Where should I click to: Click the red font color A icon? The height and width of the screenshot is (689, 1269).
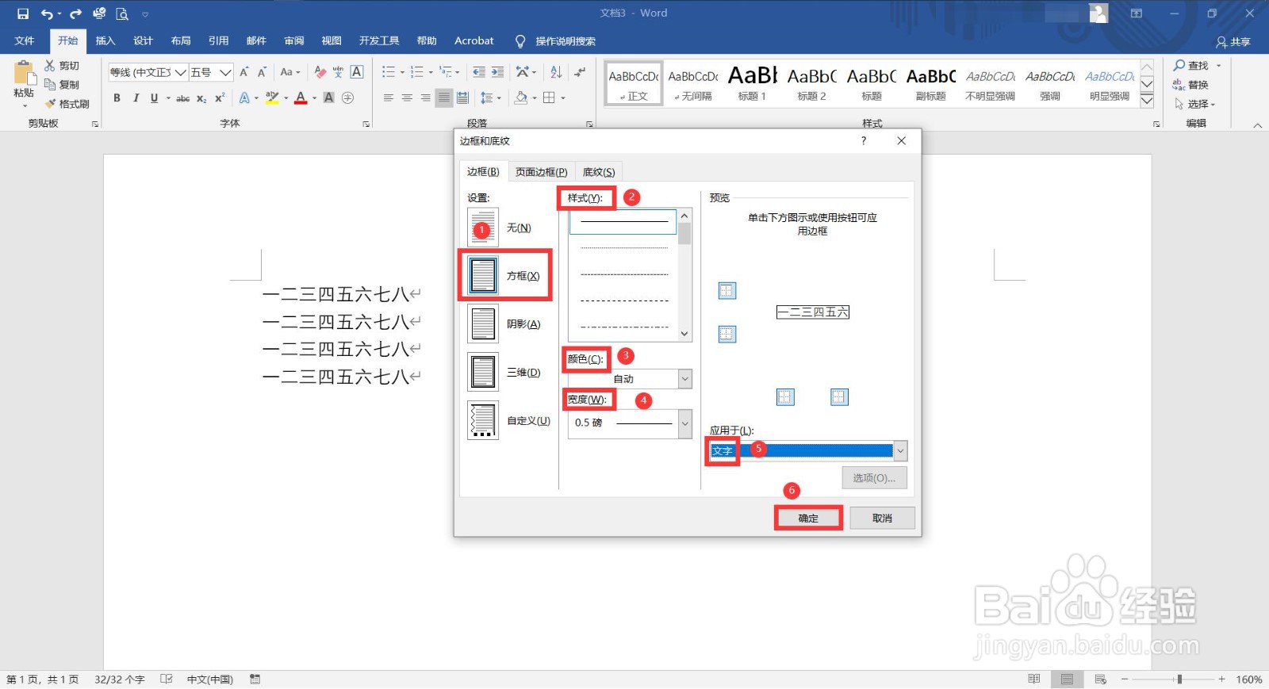(x=301, y=98)
